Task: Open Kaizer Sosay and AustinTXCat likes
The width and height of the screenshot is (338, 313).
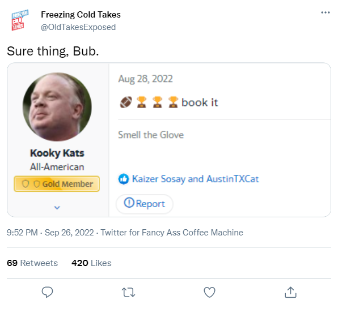Action: 195,179
